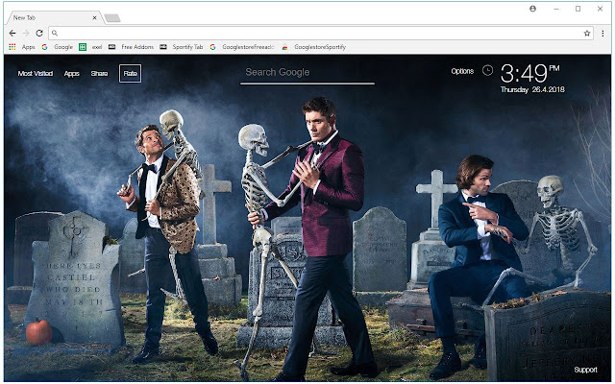This screenshot has width=615, height=384.
Task: Click the clock icon beside Options
Action: [x=487, y=70]
